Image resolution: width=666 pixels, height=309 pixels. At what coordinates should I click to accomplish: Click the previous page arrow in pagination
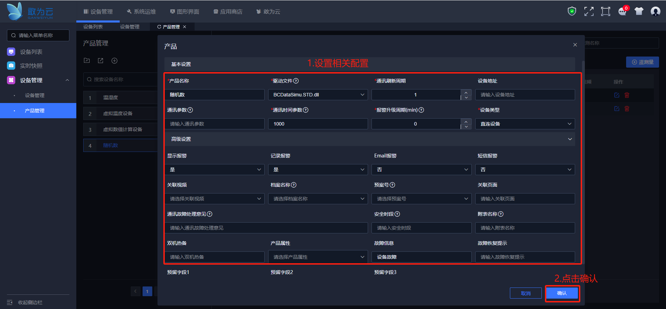[136, 291]
